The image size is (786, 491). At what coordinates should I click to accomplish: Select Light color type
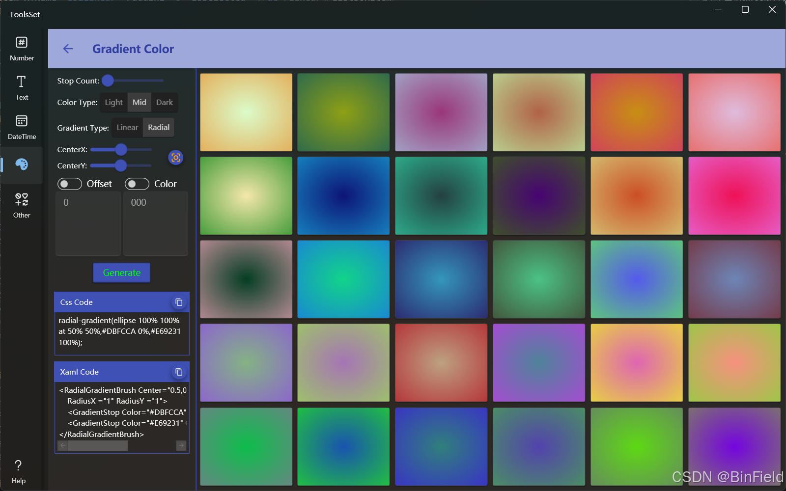(114, 102)
